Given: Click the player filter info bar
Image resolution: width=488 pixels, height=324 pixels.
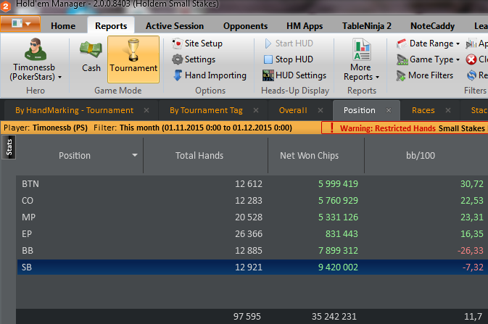Looking at the screenshot, I should click(160, 128).
